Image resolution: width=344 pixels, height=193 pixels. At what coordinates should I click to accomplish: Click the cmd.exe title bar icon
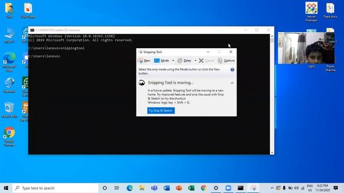coord(32,30)
